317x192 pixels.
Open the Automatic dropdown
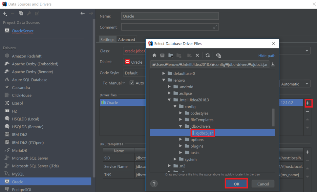point(294,84)
